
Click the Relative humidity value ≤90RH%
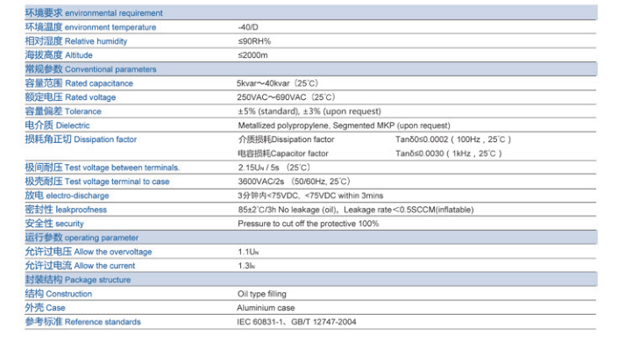[x=254, y=41]
